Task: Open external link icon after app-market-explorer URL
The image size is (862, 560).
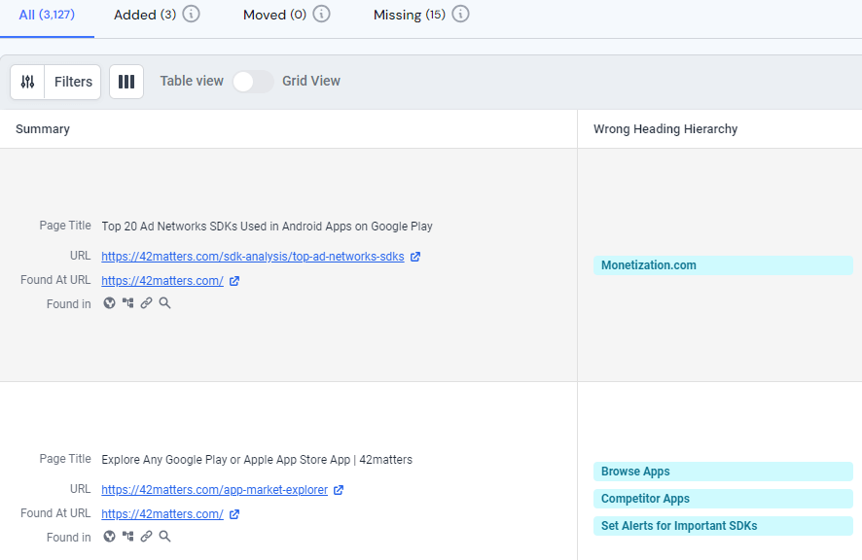Action: pyautogui.click(x=339, y=490)
